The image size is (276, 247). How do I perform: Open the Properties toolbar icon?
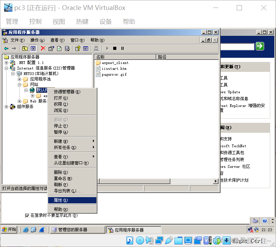point(51,49)
